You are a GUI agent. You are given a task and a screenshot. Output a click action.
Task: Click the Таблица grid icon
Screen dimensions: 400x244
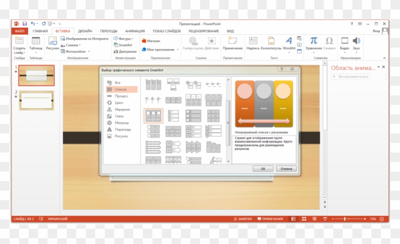pyautogui.click(x=36, y=41)
